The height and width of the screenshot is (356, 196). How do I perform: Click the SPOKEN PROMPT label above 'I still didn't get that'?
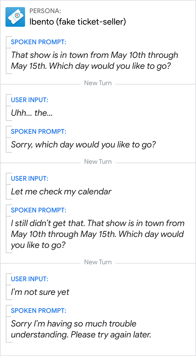(38, 210)
